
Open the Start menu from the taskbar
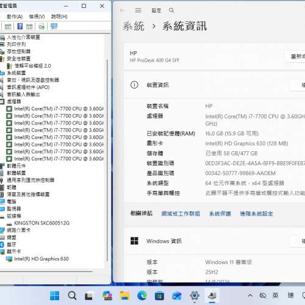54,296
